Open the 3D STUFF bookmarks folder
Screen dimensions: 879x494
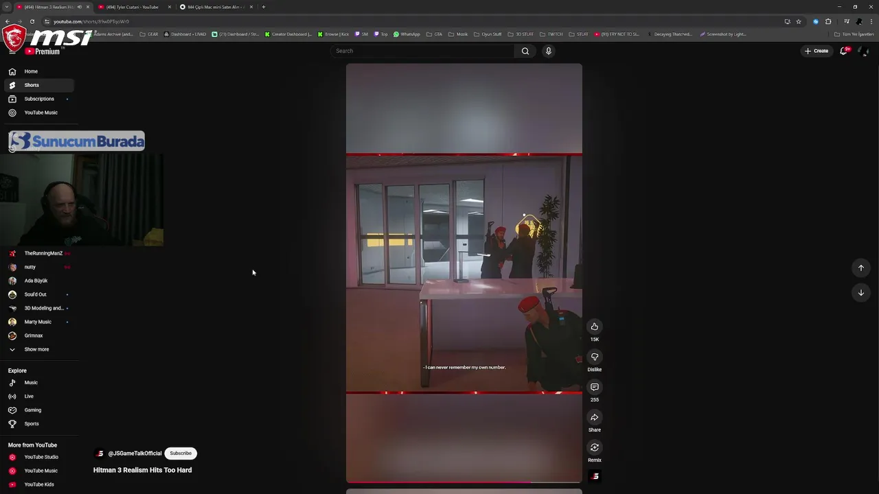(x=521, y=34)
